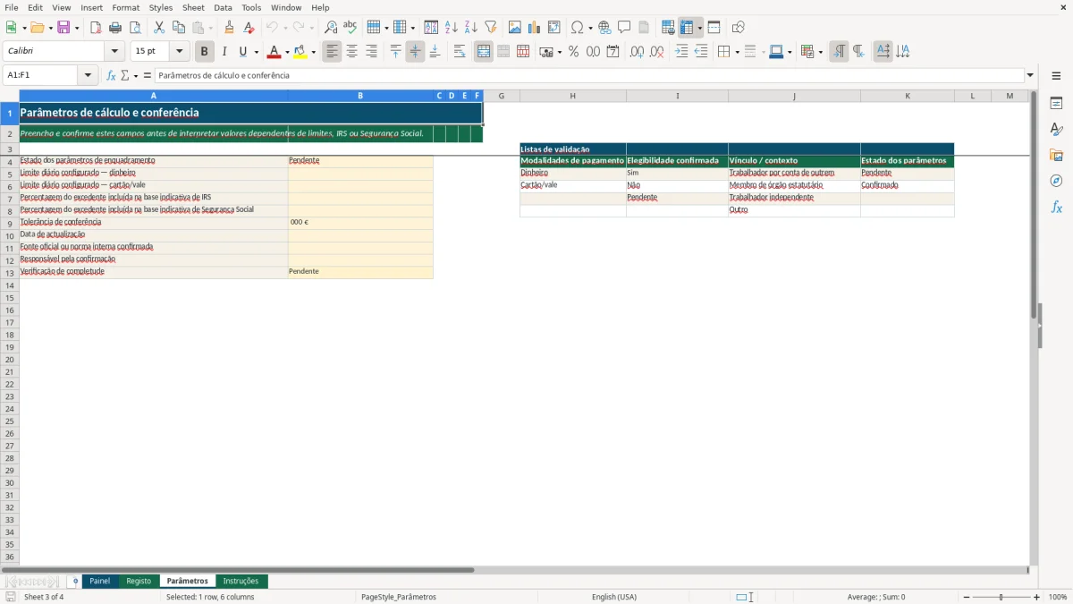Click the AutoFilter funnel icon

491,28
